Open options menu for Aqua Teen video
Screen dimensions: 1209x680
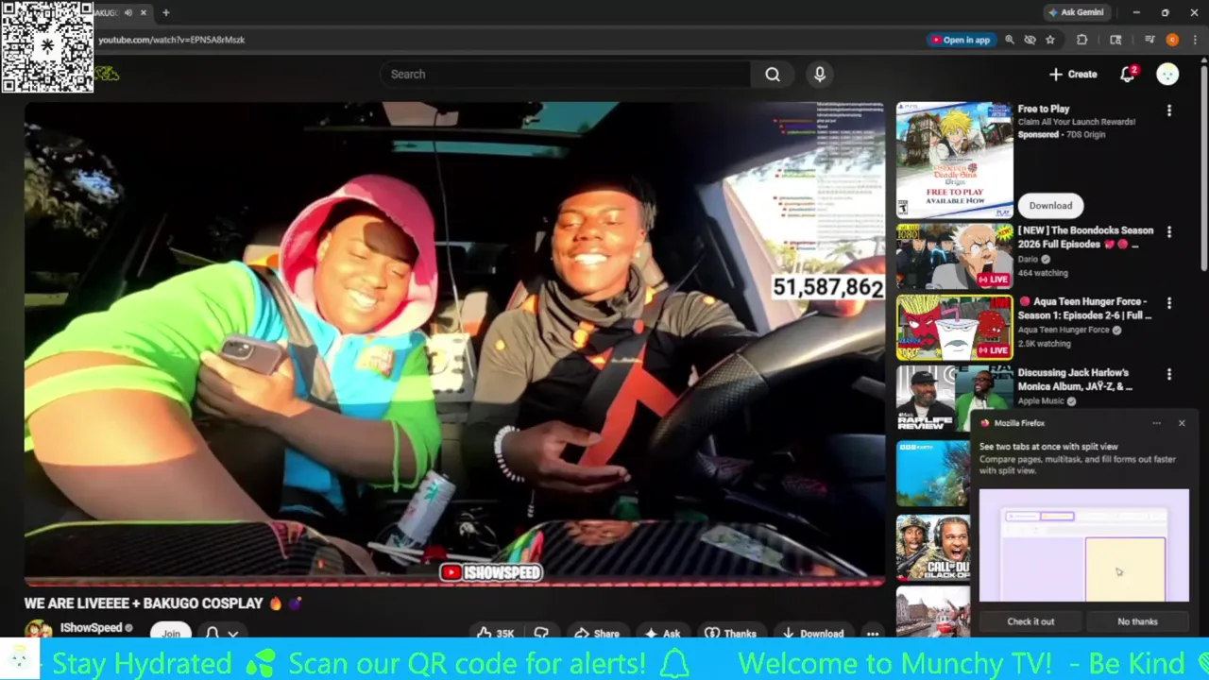[1169, 303]
